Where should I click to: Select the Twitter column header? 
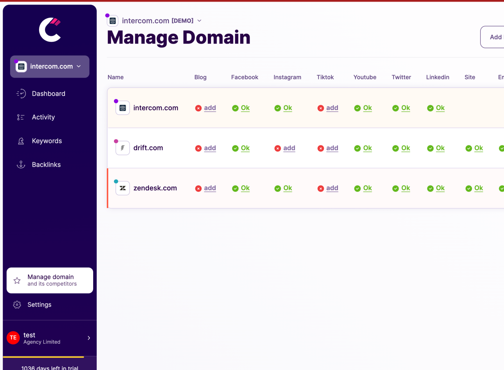click(401, 77)
